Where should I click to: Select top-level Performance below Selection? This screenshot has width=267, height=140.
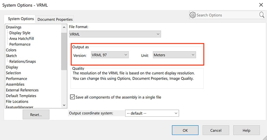click(x=17, y=79)
